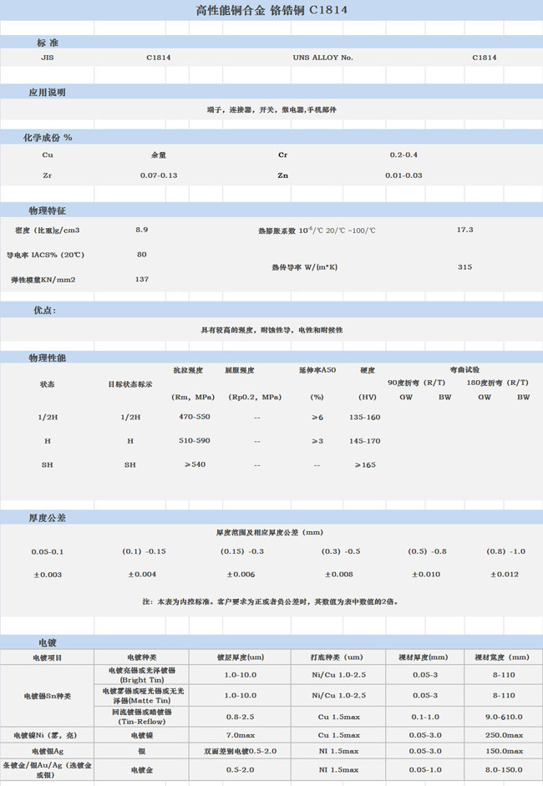Viewport: 543px width, 786px height.
Task: Select the "抗拉强度" column header
Action: (x=188, y=369)
